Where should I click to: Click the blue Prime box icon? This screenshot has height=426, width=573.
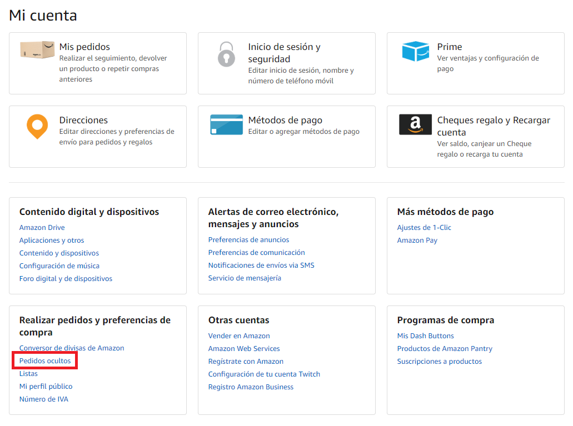[x=416, y=51]
